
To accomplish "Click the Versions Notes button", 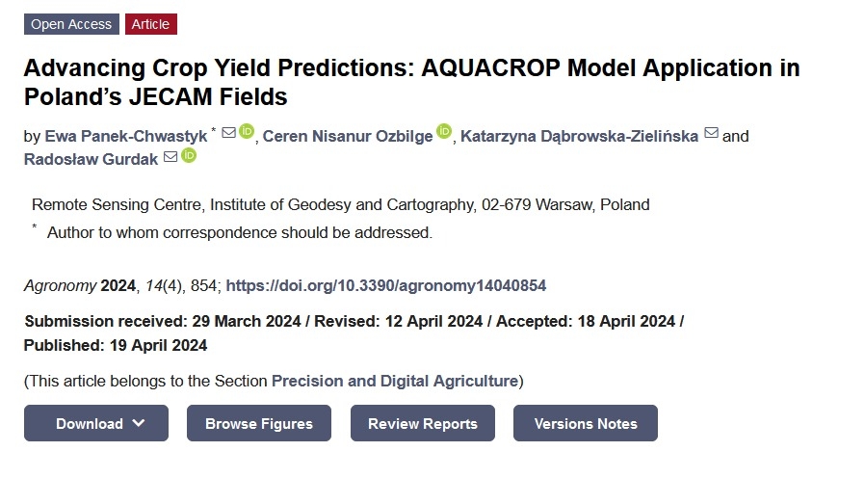I will (x=586, y=423).
